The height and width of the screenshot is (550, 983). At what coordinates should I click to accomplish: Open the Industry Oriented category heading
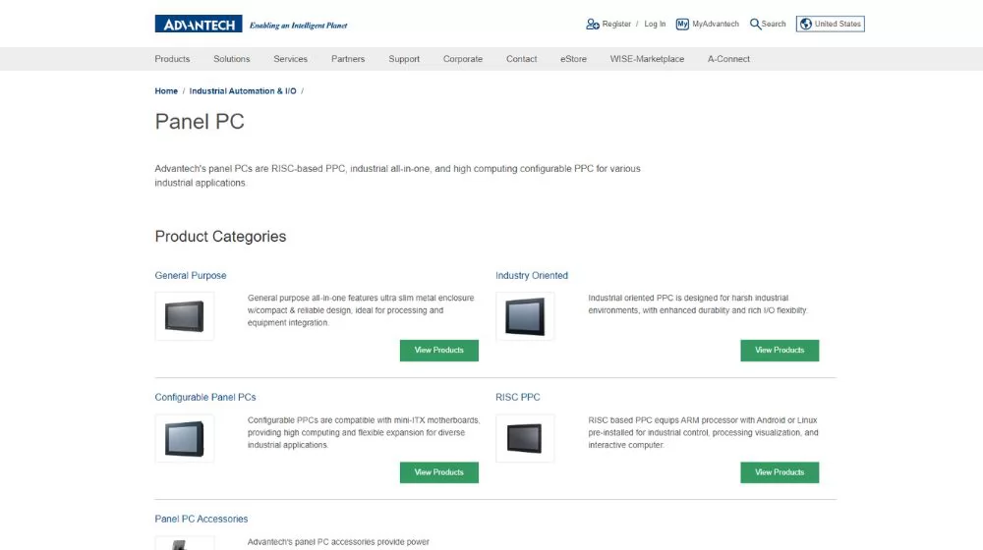(532, 276)
